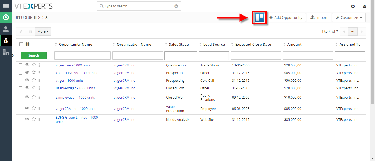This screenshot has width=375, height=161.
Task: Click the green Search button
Action: coord(34,55)
